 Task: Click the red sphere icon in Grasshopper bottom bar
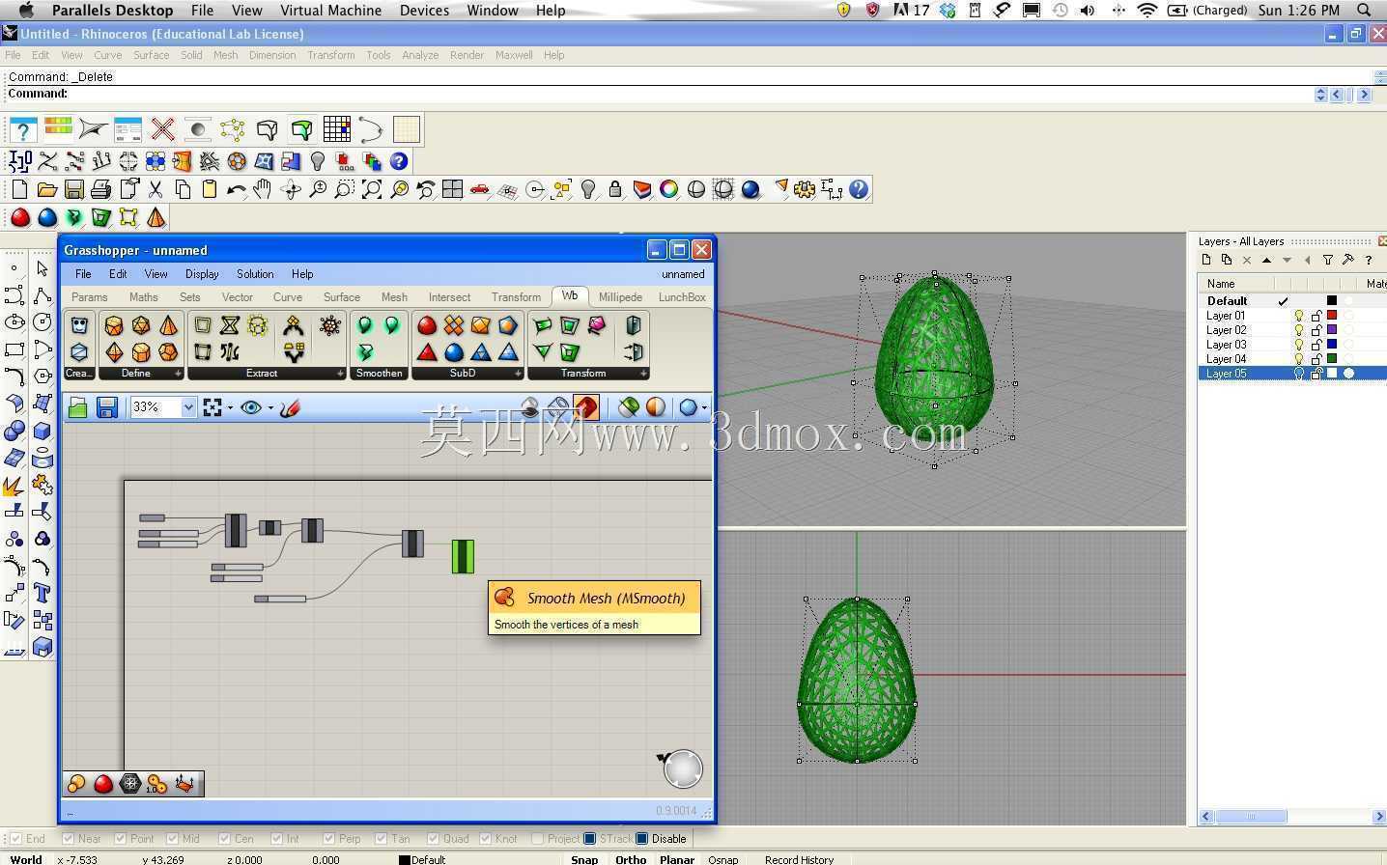103,784
